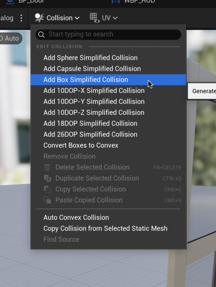Choose Add Capsule Simplified Collision

92,69
